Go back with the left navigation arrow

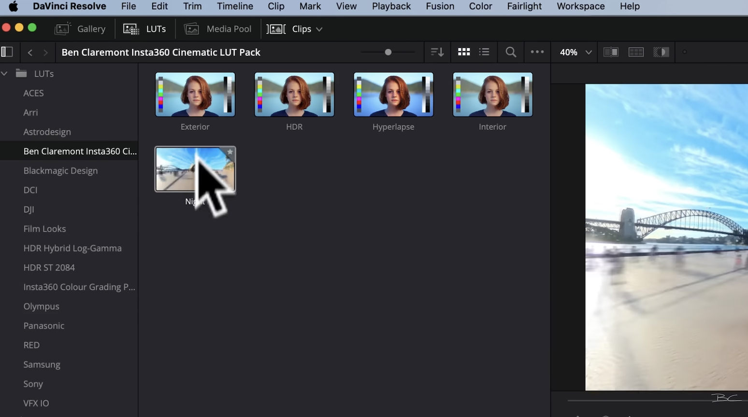(30, 53)
